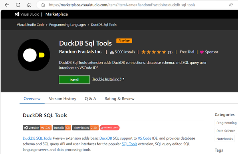Go to browser home page icon
This screenshot has height=154, width=238.
29,5
